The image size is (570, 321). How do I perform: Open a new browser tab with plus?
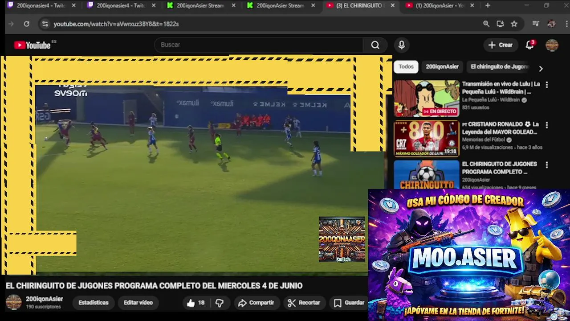tap(488, 5)
